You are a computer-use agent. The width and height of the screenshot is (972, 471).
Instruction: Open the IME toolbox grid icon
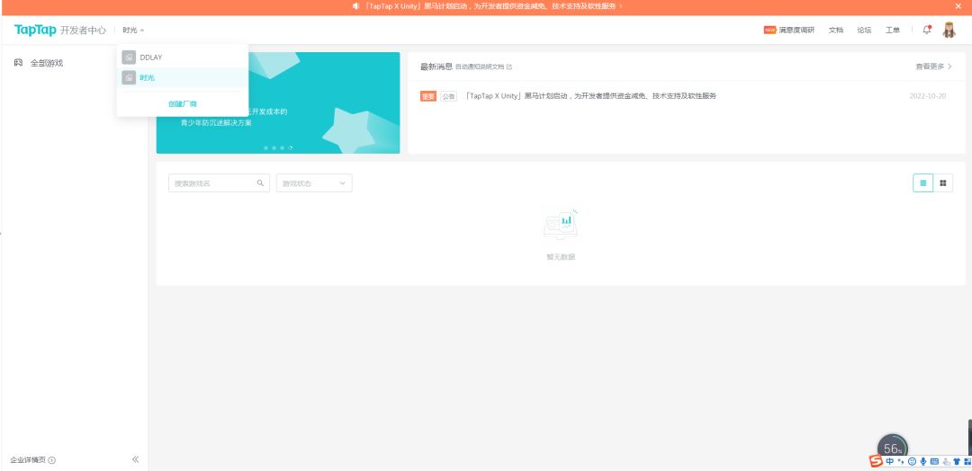coord(967,461)
